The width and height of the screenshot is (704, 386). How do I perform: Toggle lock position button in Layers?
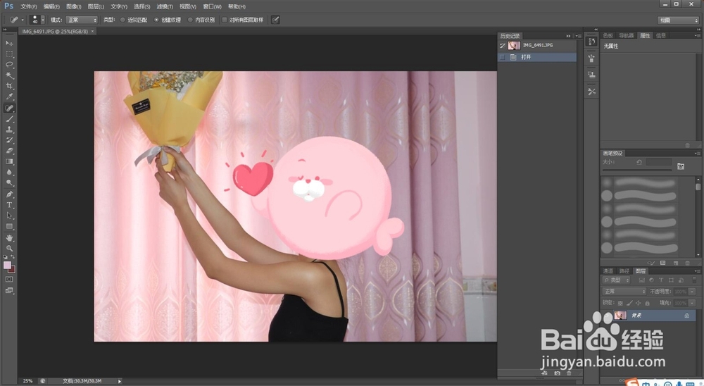pos(638,304)
